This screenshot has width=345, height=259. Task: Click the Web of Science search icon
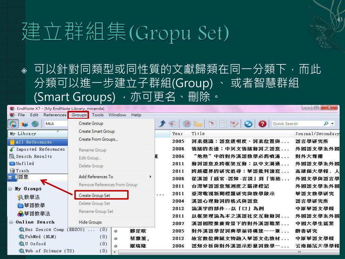tap(22, 251)
